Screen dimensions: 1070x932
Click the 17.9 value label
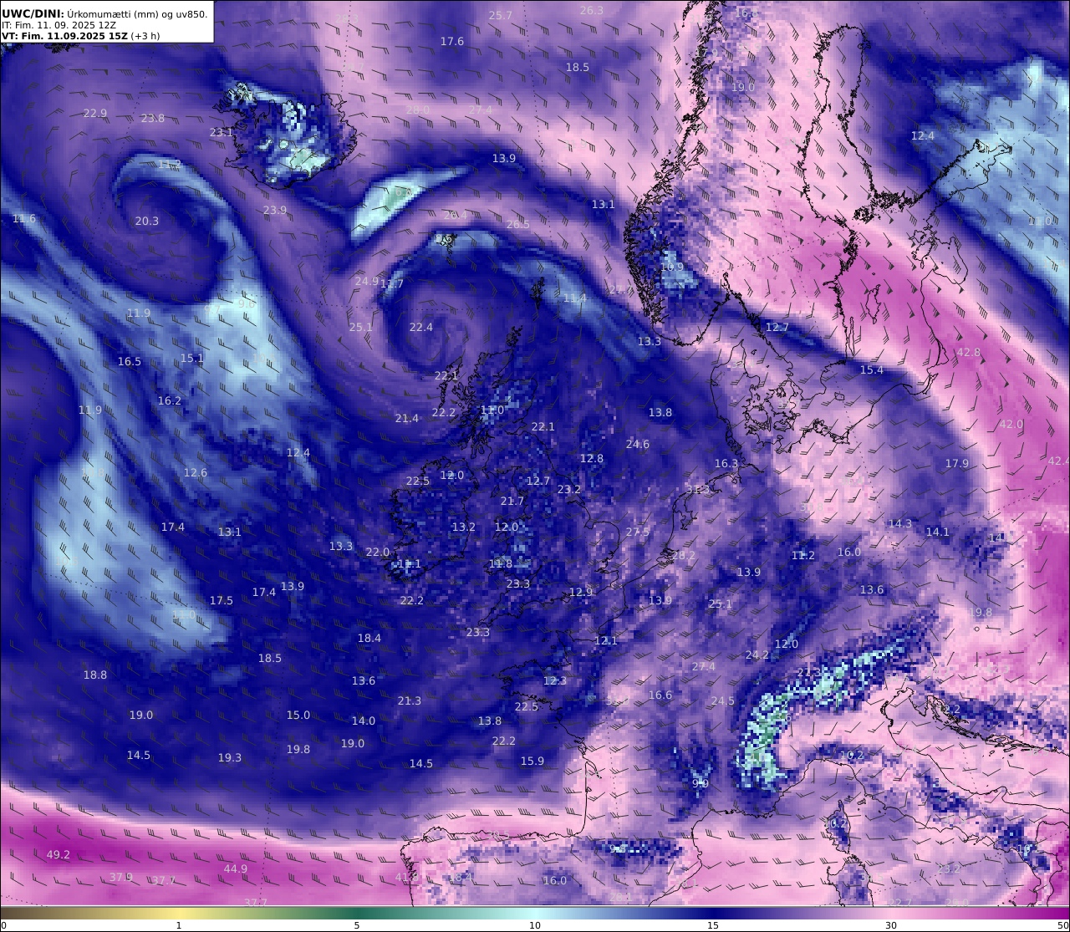(957, 463)
